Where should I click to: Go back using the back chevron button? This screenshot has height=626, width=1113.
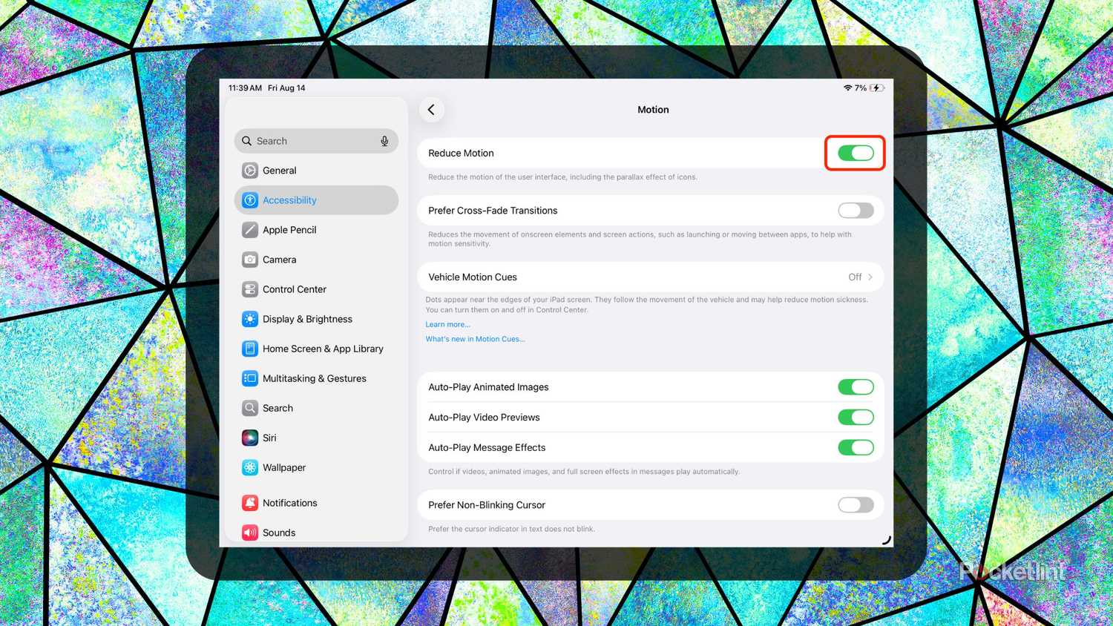pyautogui.click(x=432, y=110)
